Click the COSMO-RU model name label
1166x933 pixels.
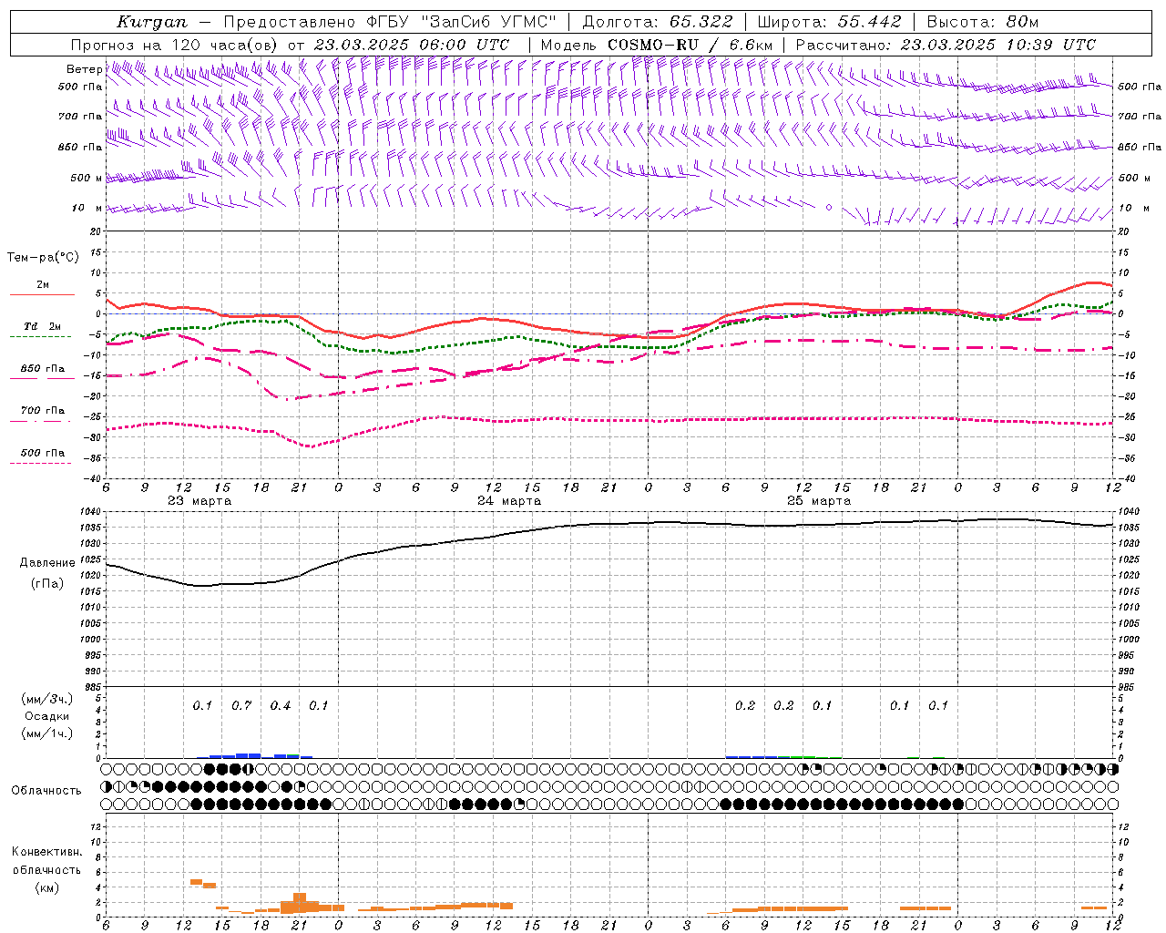pyautogui.click(x=646, y=45)
